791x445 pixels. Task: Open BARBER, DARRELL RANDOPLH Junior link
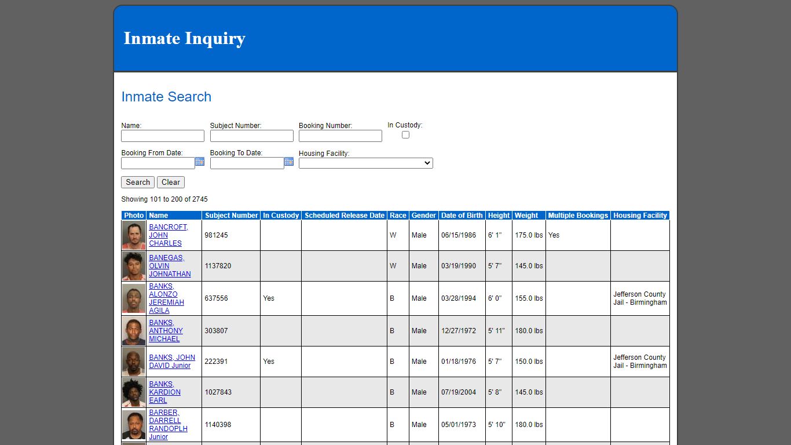pyautogui.click(x=168, y=425)
